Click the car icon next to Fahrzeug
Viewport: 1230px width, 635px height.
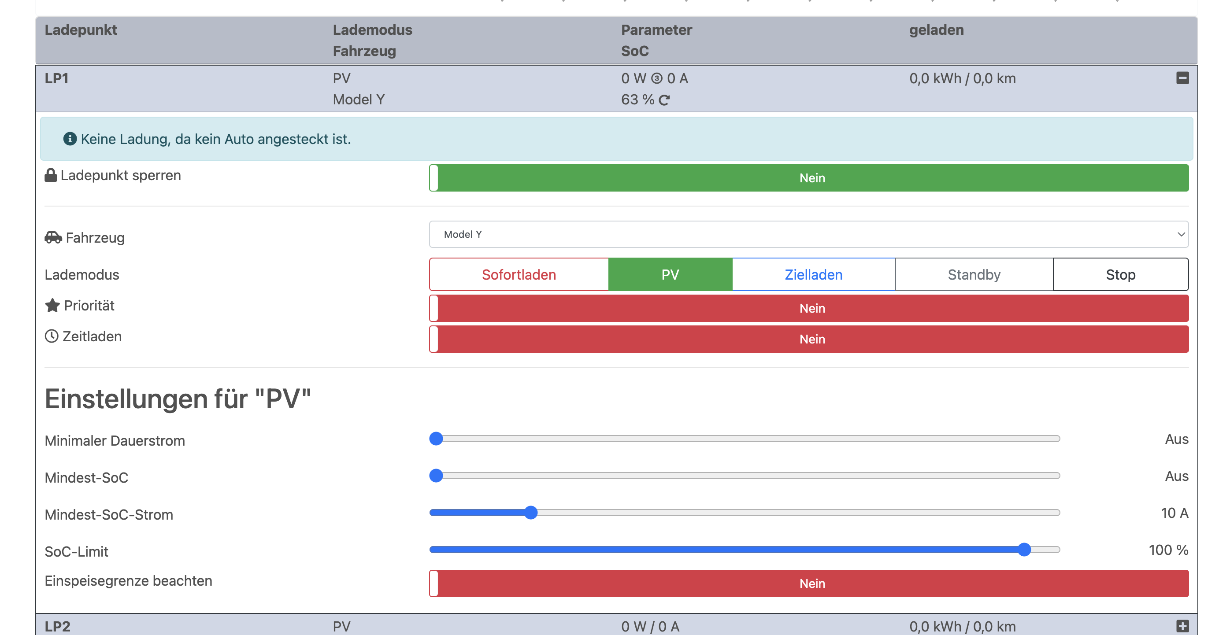[53, 237]
